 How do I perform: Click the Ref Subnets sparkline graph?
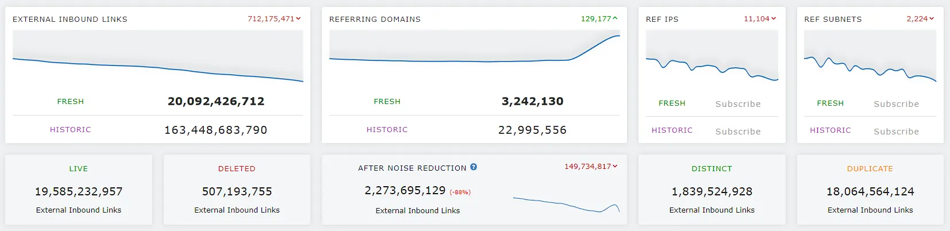(x=870, y=57)
